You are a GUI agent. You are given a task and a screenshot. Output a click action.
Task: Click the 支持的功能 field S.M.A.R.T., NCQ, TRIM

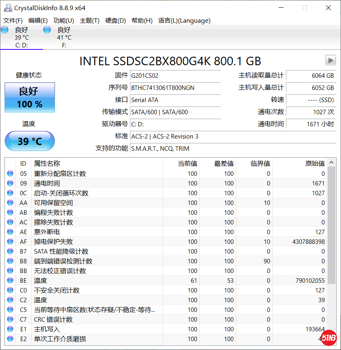[233, 148]
